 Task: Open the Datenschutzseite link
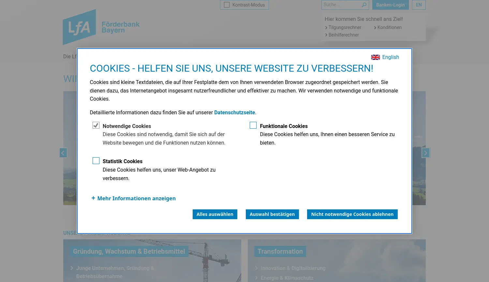234,112
